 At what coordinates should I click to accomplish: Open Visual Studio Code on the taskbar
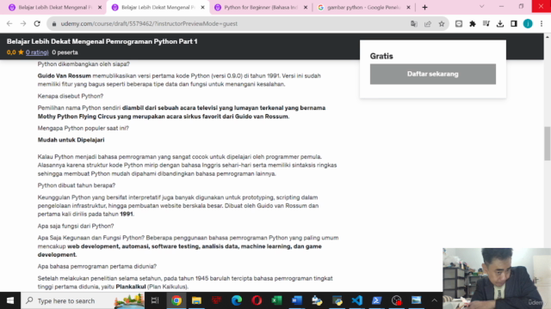point(356,300)
